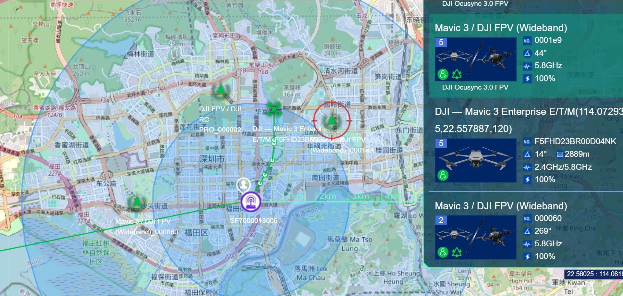Screen dimensions: 623x296
Task: Click the battery lightning icon next to 100%
Action: pyautogui.click(x=528, y=79)
